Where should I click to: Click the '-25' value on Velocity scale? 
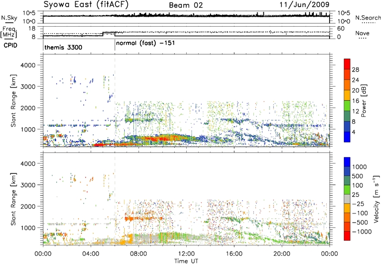pos(358,204)
